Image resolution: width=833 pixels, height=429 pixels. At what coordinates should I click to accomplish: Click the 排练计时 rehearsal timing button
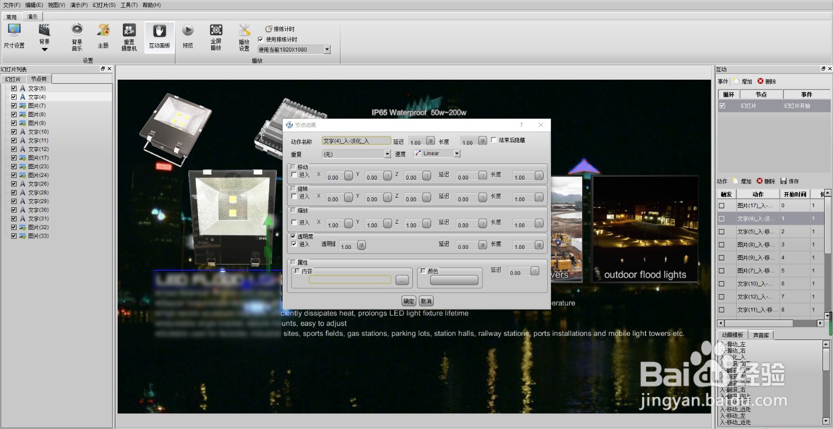tap(280, 29)
